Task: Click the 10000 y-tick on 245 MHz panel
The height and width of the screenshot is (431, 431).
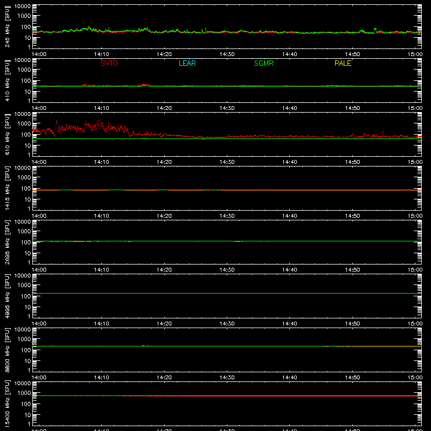Action: click(23, 6)
